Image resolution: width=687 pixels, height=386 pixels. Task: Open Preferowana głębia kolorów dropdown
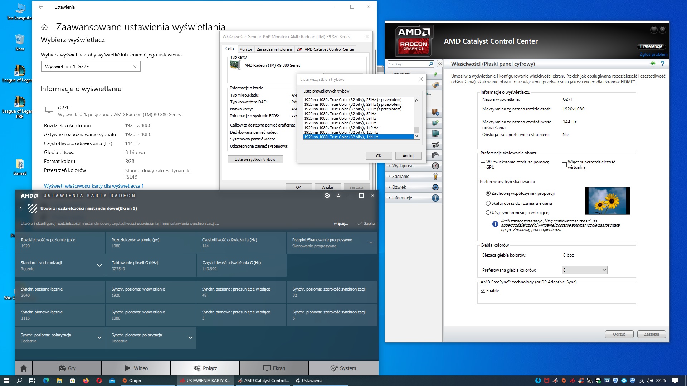pos(584,270)
